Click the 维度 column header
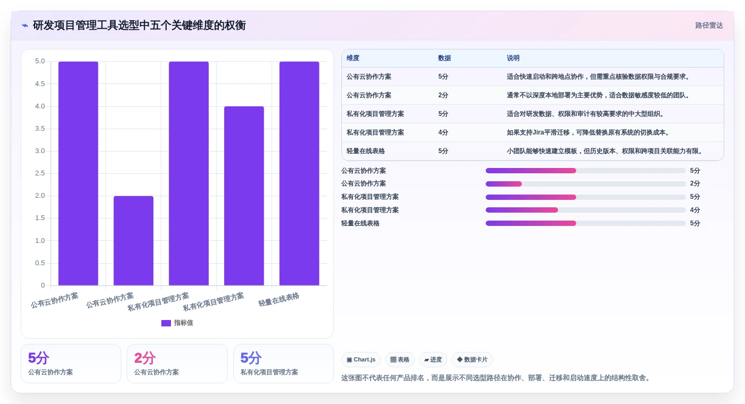The image size is (745, 404). pos(353,58)
